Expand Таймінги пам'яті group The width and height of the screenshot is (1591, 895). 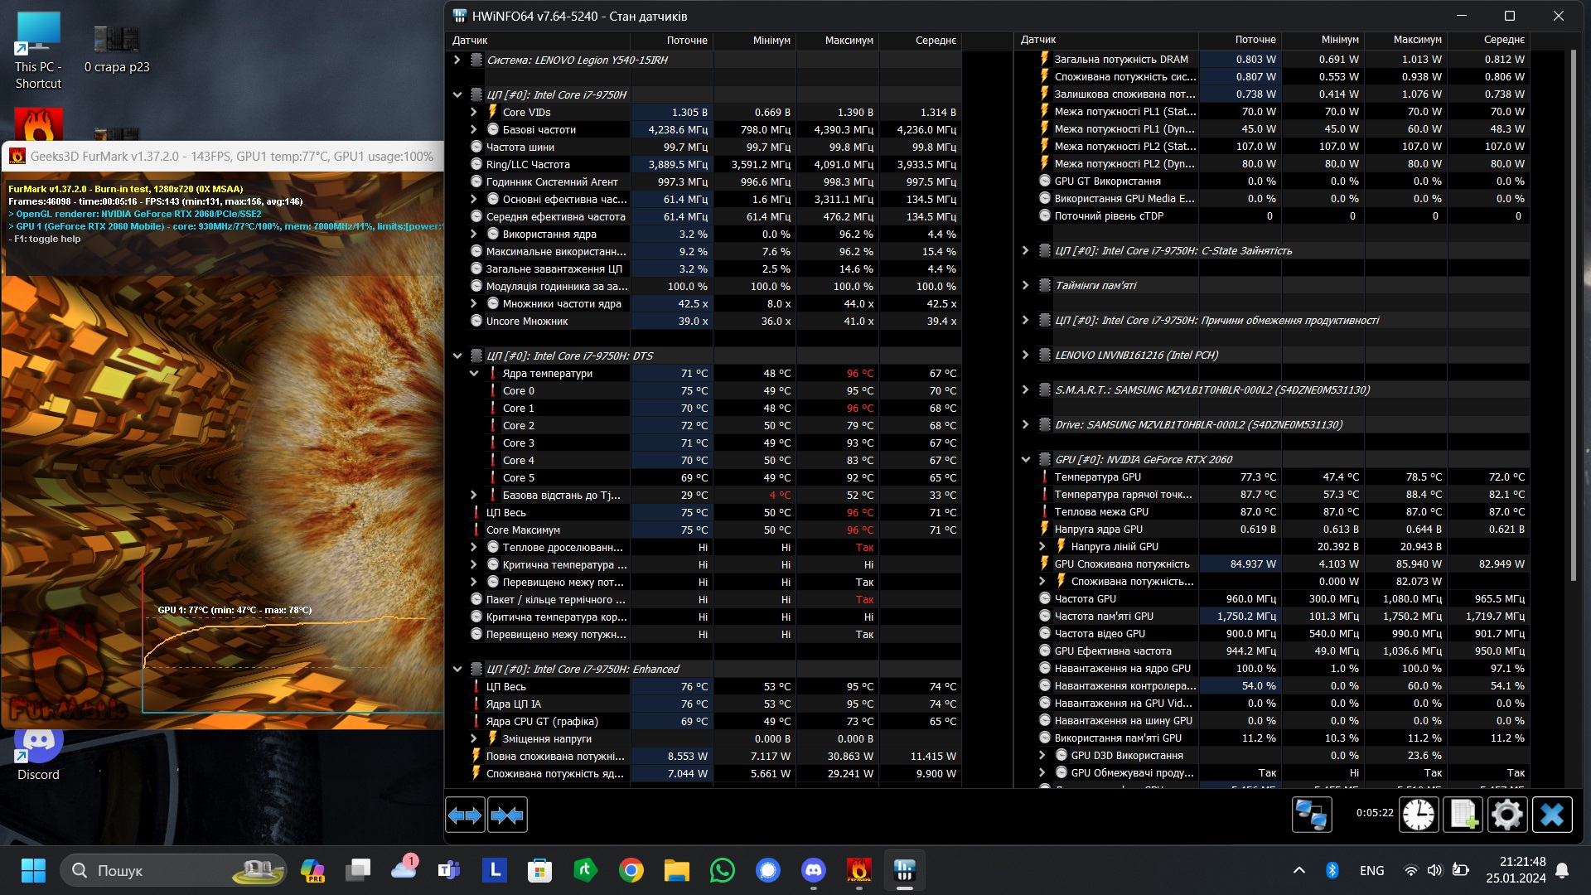(1025, 285)
